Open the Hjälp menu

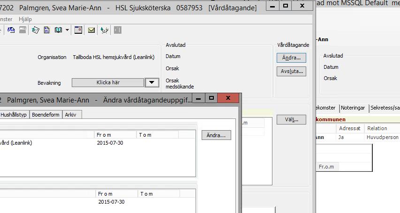[x=25, y=19]
